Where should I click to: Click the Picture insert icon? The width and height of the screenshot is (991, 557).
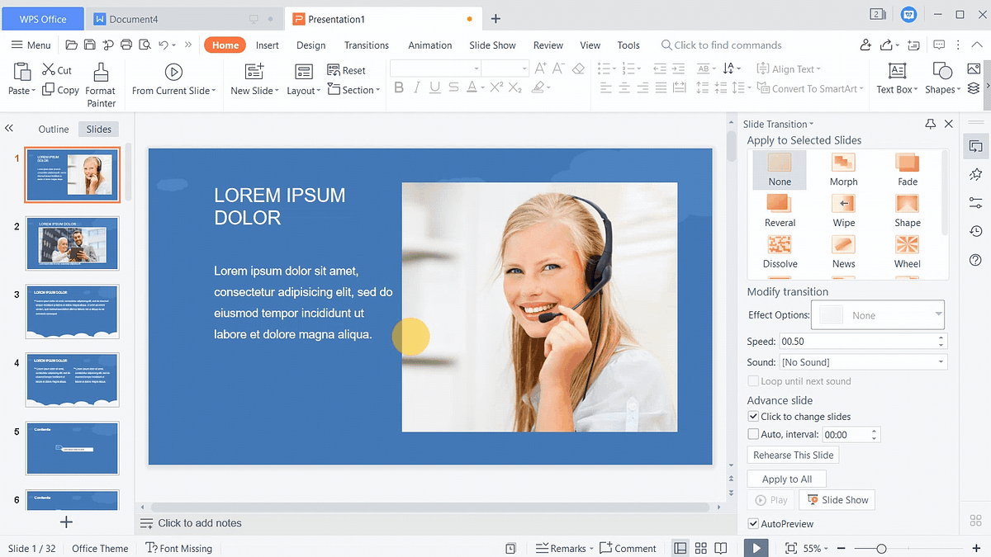pyautogui.click(x=974, y=68)
